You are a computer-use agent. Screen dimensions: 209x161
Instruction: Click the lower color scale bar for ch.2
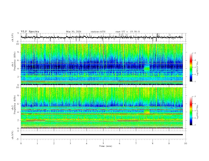(x=191, y=111)
